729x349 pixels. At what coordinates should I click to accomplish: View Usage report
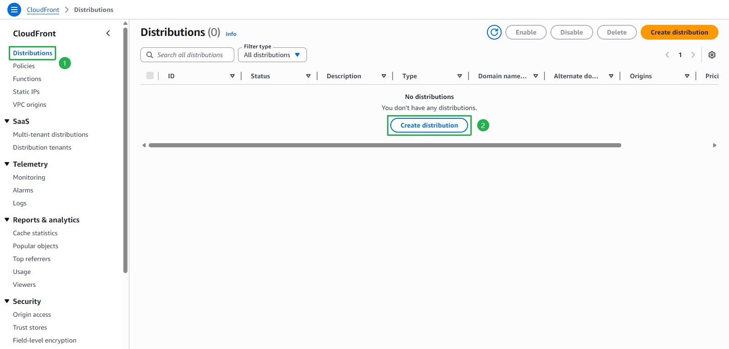pyautogui.click(x=22, y=272)
